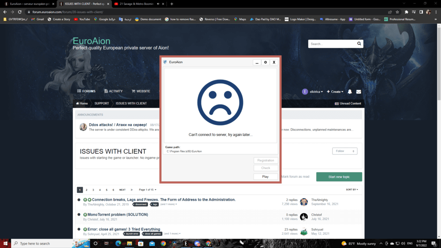Click the search magnifier icon
This screenshot has height=248, width=441.
pyautogui.click(x=359, y=44)
